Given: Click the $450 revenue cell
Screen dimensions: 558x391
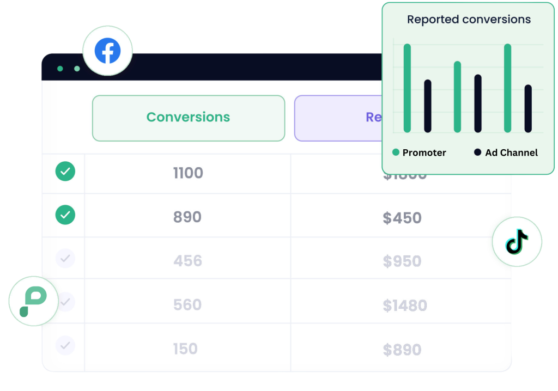Looking at the screenshot, I should 402,218.
